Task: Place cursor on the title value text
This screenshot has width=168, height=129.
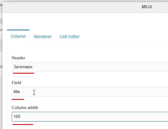Action: tap(17, 92)
